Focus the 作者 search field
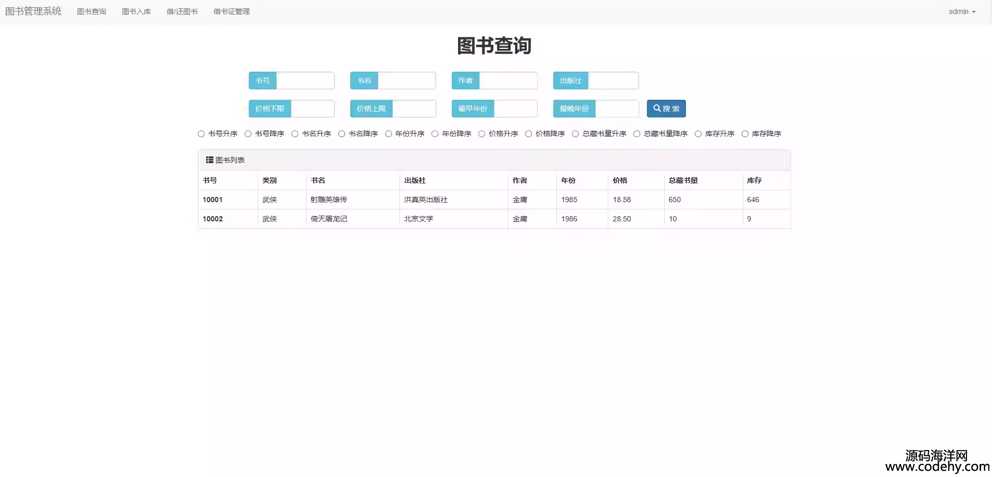The height and width of the screenshot is (477, 992). [508, 81]
